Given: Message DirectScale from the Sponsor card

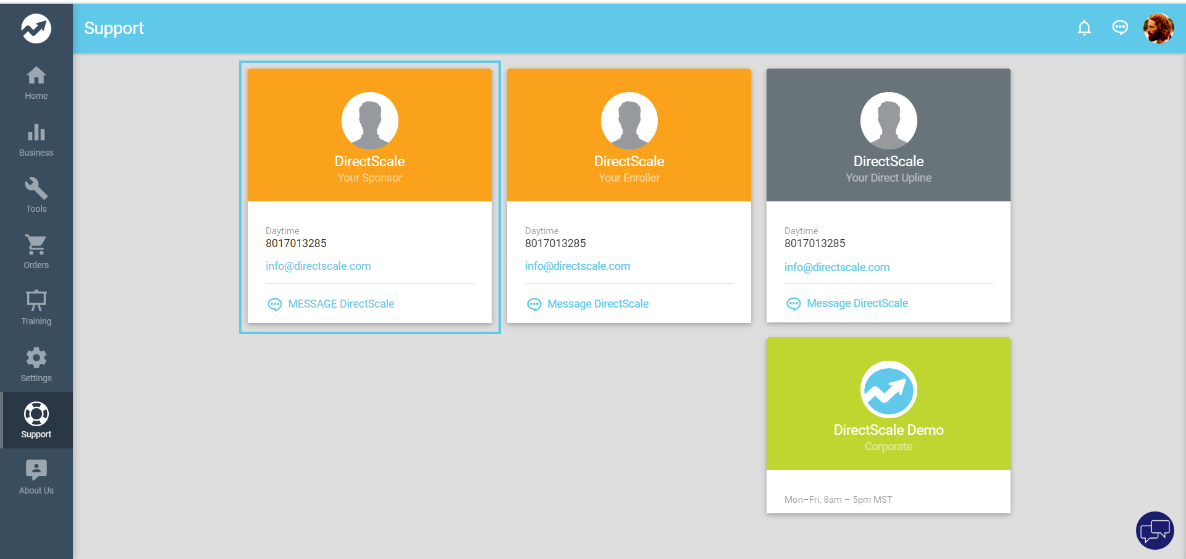Looking at the screenshot, I should coord(340,304).
